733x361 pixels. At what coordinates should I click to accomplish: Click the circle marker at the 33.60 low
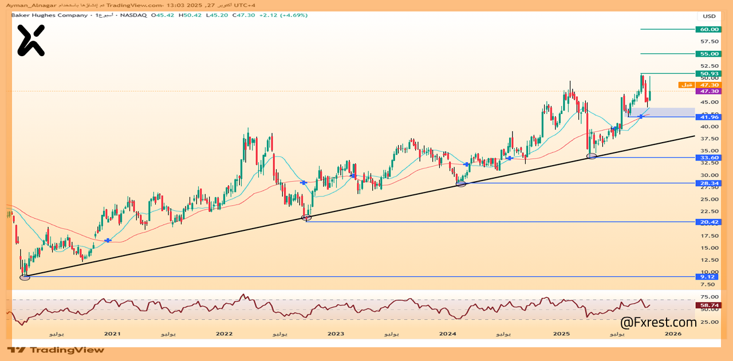tap(592, 156)
